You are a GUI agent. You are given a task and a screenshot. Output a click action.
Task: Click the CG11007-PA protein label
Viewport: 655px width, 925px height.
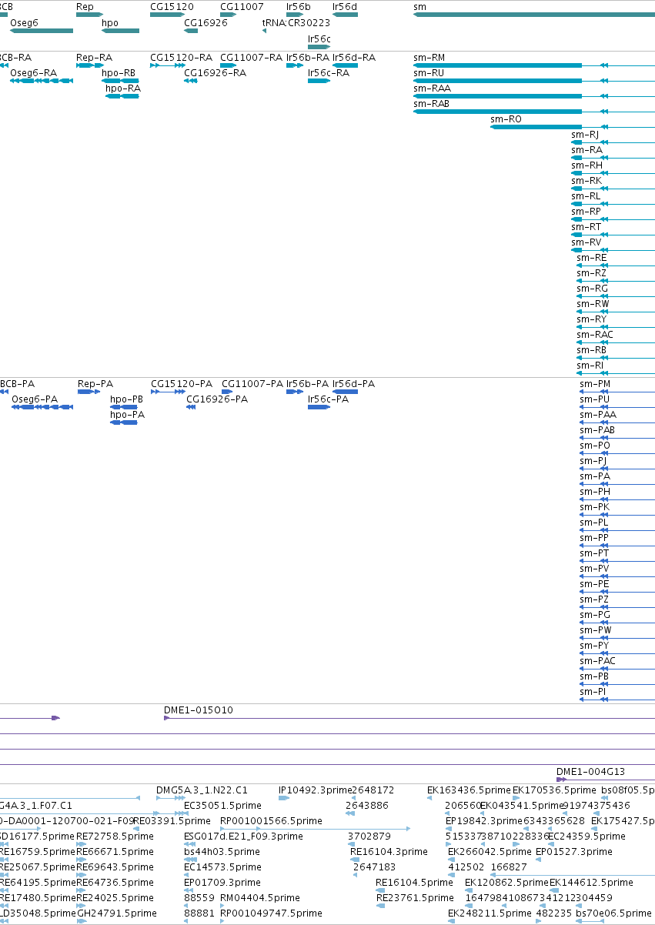(x=252, y=383)
